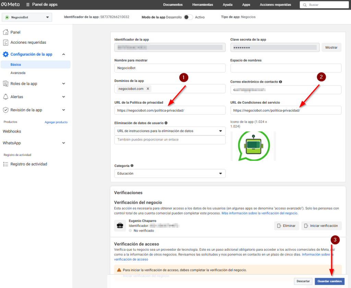The image size is (351, 288).
Task: Click the NegocioBot robot app icon
Action: point(253,146)
